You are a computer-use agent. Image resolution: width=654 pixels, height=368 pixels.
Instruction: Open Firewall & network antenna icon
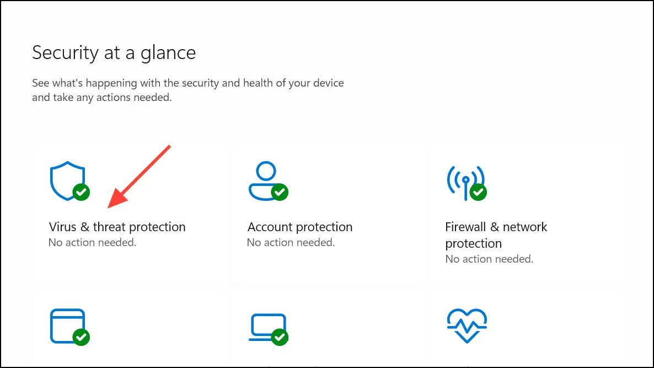click(465, 182)
